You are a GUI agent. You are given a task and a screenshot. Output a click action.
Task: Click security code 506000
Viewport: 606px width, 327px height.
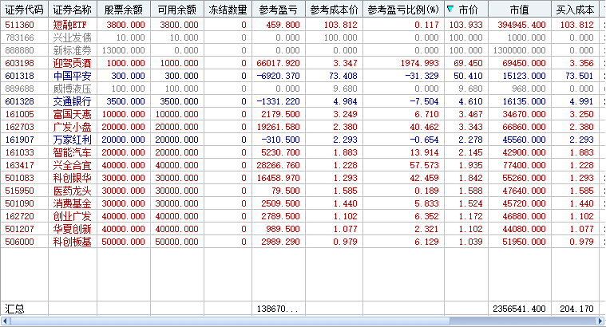tap(20, 242)
